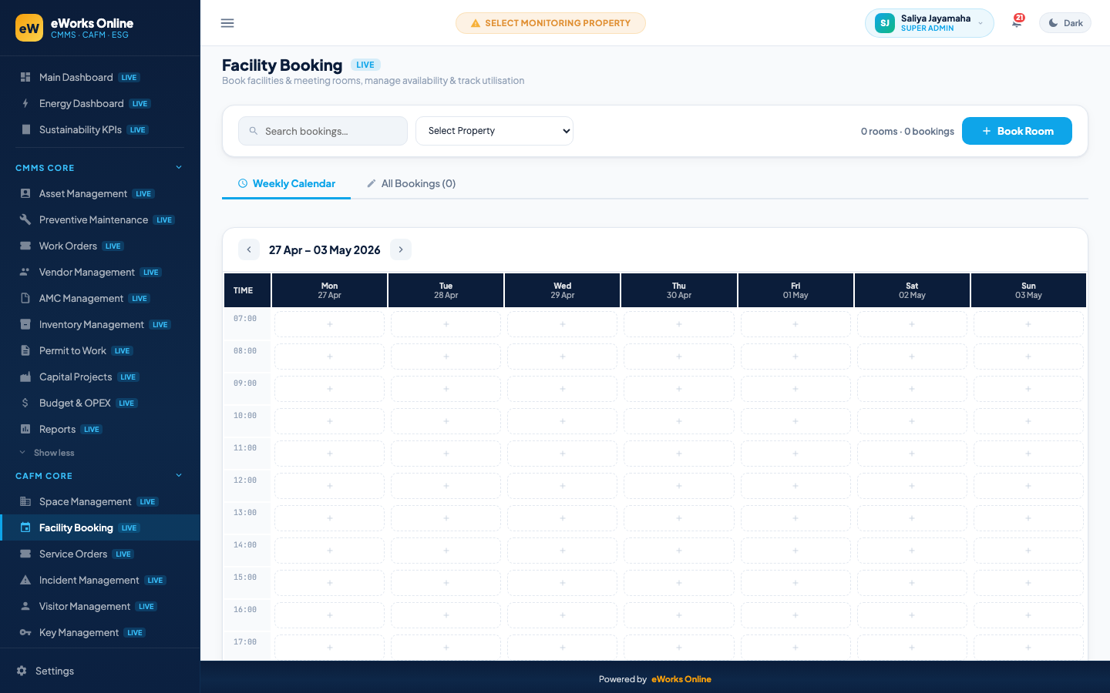Add a booking Monday 27 Apr at 07:00
This screenshot has height=693, width=1110.
point(330,324)
